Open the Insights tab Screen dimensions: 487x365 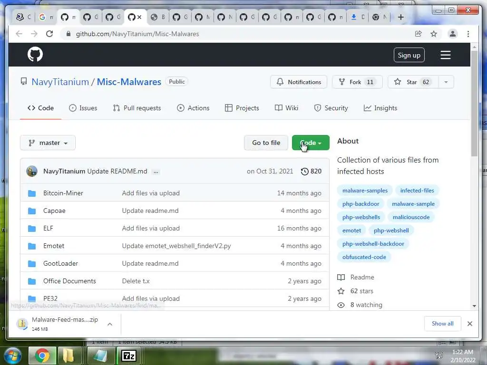[x=380, y=108]
